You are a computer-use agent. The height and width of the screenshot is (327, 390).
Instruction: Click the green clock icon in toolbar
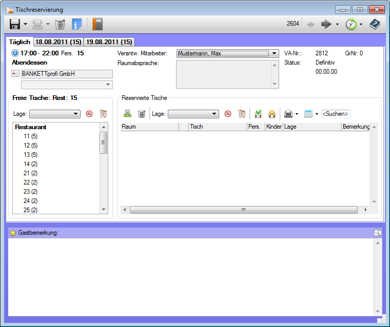coord(351,24)
